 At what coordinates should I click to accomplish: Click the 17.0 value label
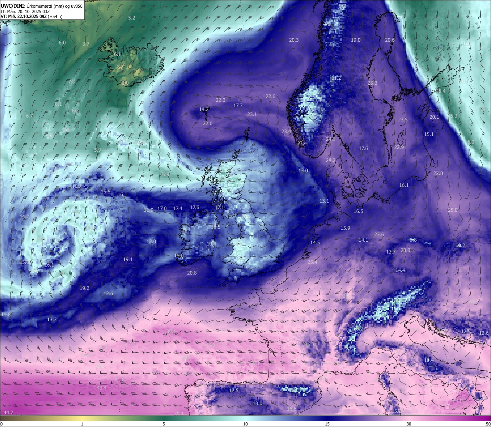(162, 209)
